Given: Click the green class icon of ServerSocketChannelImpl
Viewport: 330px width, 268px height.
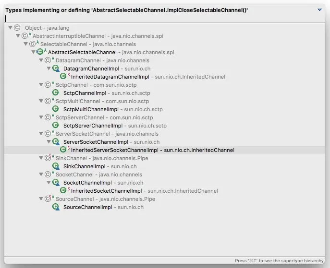Looking at the screenshot, I should point(56,142).
